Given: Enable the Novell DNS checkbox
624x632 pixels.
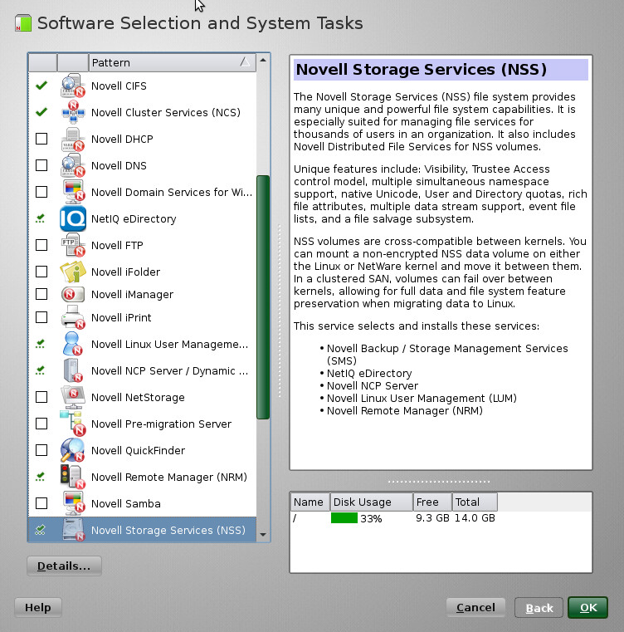Looking at the screenshot, I should tap(41, 165).
